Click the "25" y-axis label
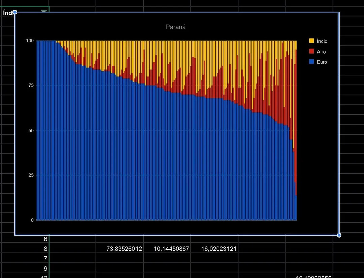Viewport: 364px width, 278px height. pyautogui.click(x=31, y=175)
